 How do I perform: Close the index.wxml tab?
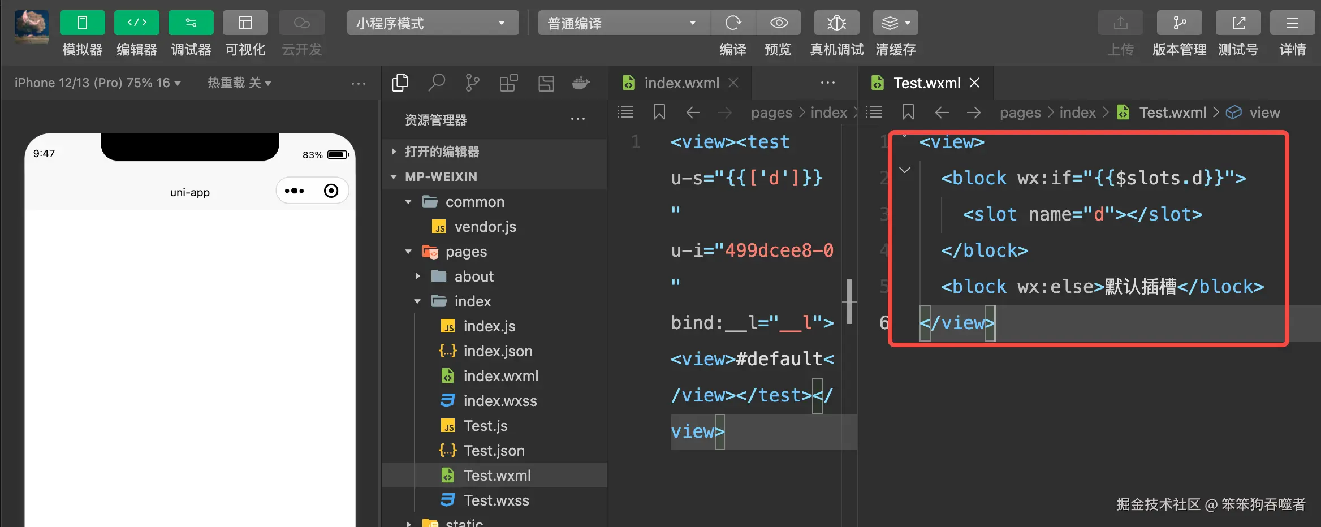[733, 83]
